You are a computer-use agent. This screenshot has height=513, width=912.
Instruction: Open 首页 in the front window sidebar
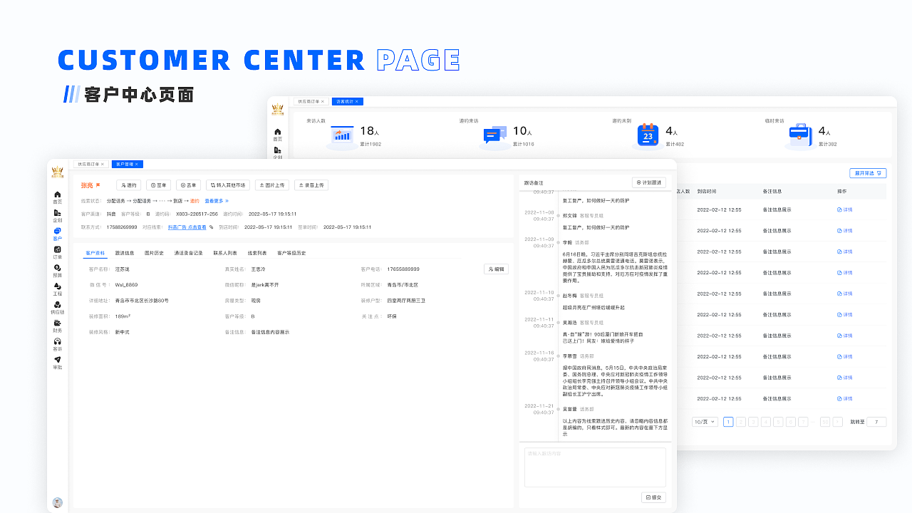[57, 197]
